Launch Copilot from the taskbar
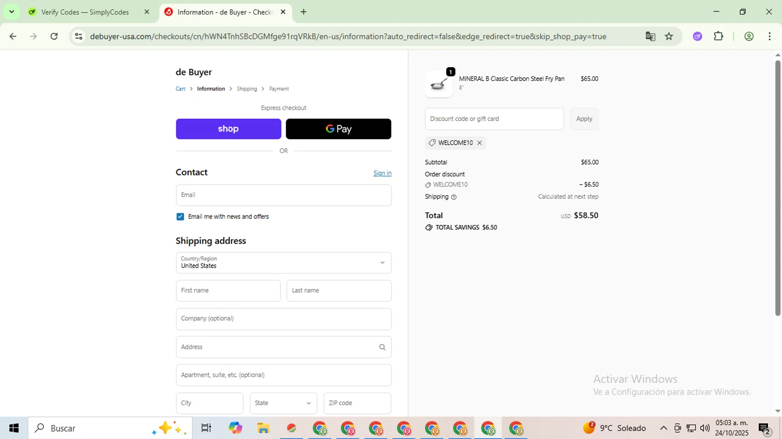 235,428
